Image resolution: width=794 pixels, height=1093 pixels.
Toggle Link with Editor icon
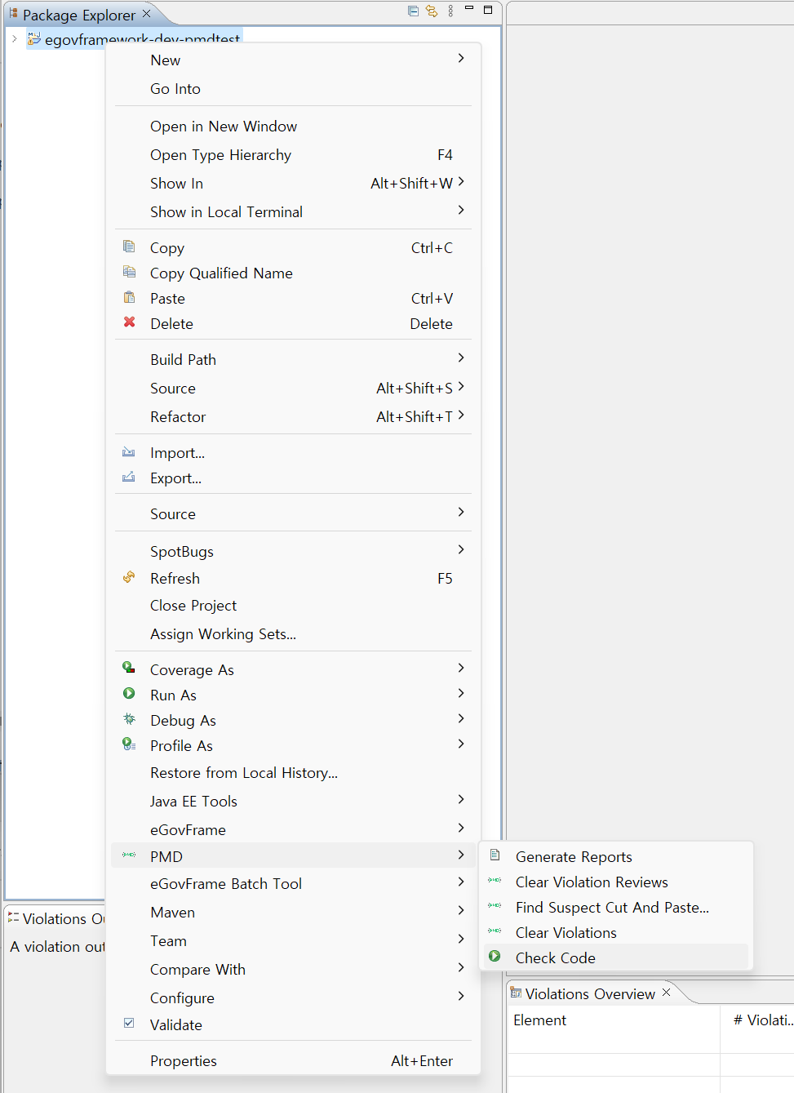[432, 11]
